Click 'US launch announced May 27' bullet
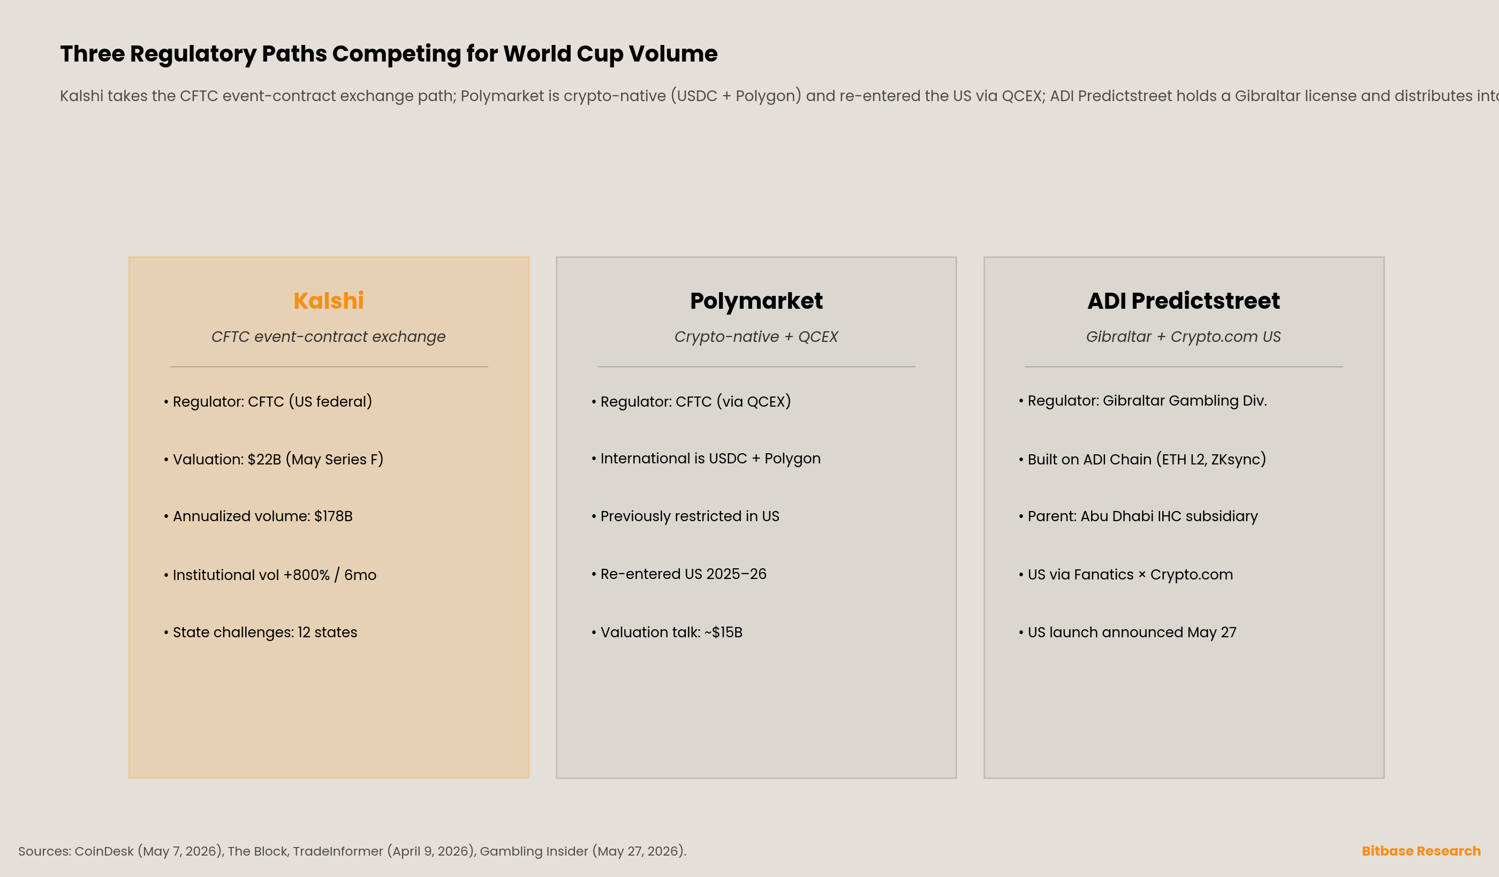The width and height of the screenshot is (1499, 877). tap(1127, 632)
